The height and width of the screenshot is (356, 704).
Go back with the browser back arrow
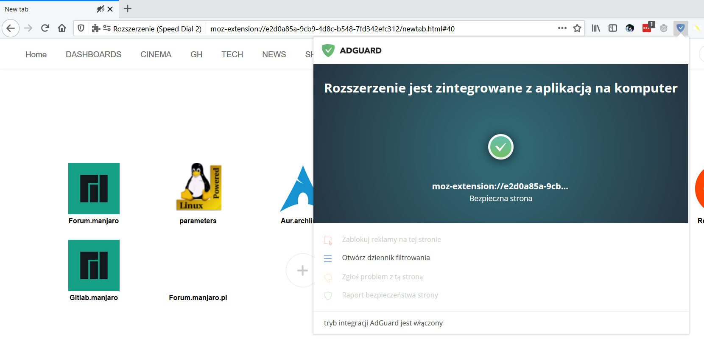point(11,28)
